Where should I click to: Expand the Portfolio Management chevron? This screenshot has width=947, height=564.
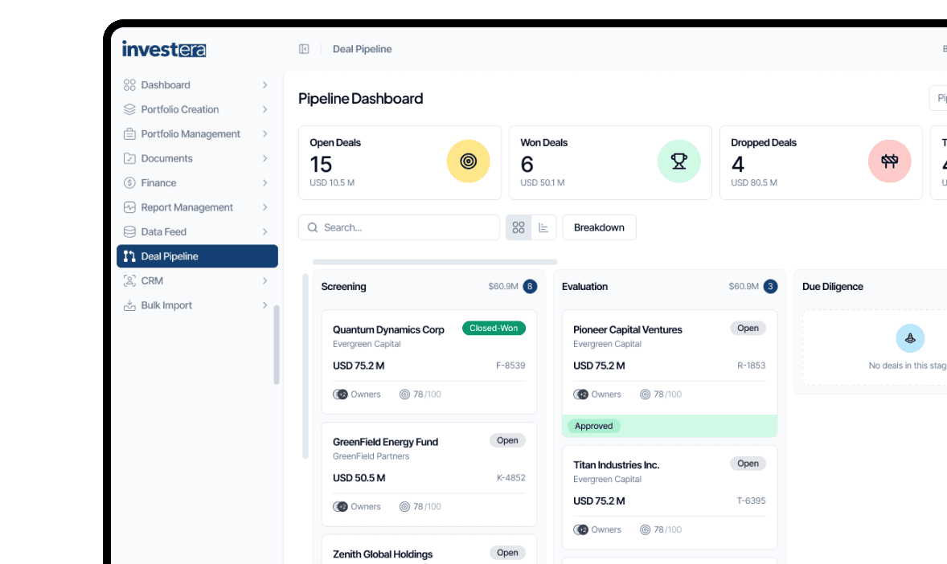264,134
